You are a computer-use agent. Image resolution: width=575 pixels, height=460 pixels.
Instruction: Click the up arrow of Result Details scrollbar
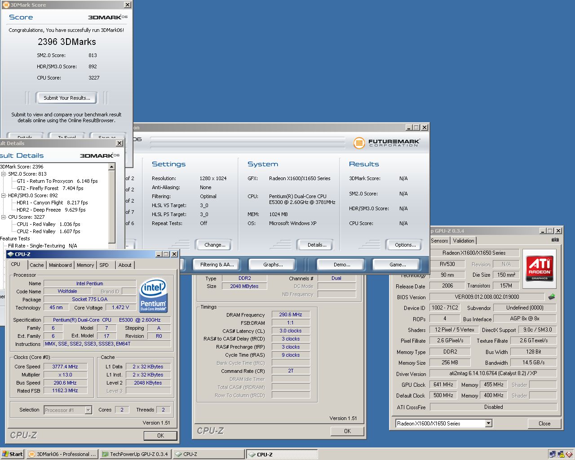[112, 167]
